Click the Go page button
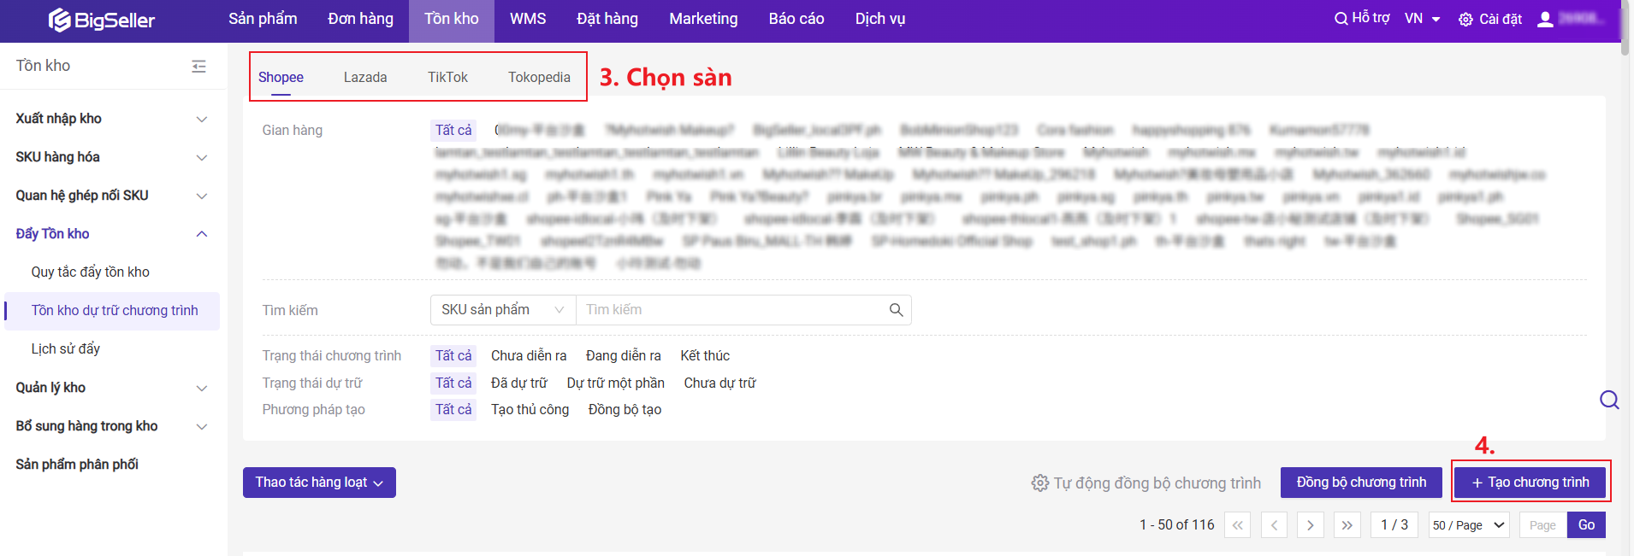This screenshot has width=1634, height=556. click(1586, 525)
